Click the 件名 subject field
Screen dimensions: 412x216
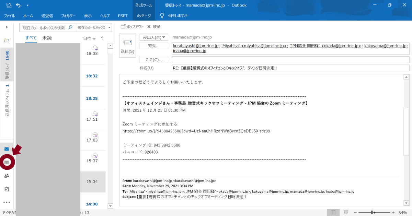pos(290,68)
